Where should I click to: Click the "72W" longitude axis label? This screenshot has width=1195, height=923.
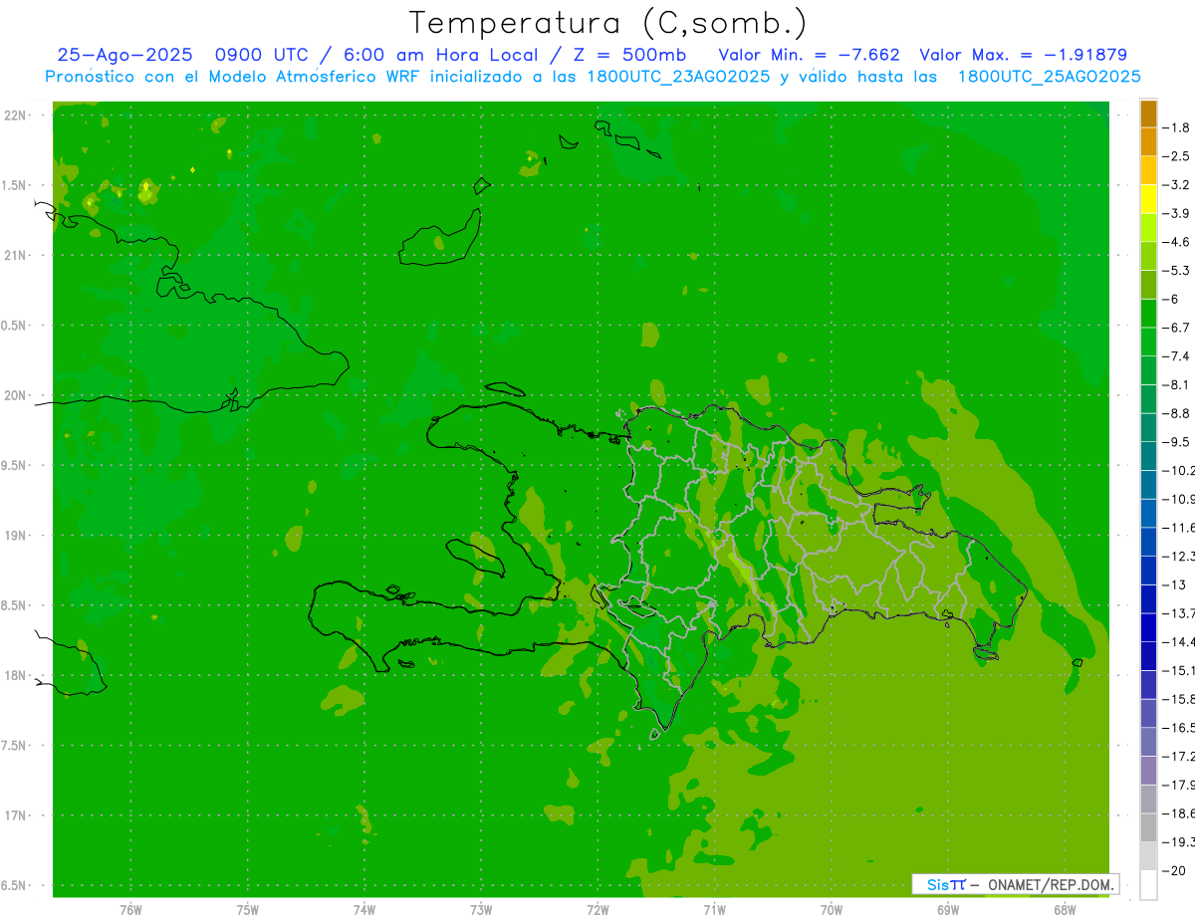pyautogui.click(x=597, y=909)
